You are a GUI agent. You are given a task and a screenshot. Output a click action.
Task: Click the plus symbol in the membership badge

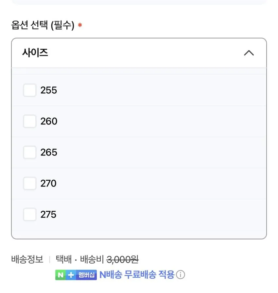71,275
